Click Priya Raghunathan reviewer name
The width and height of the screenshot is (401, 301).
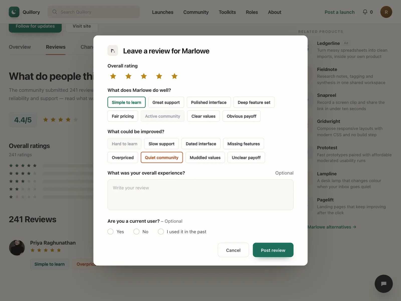click(53, 243)
